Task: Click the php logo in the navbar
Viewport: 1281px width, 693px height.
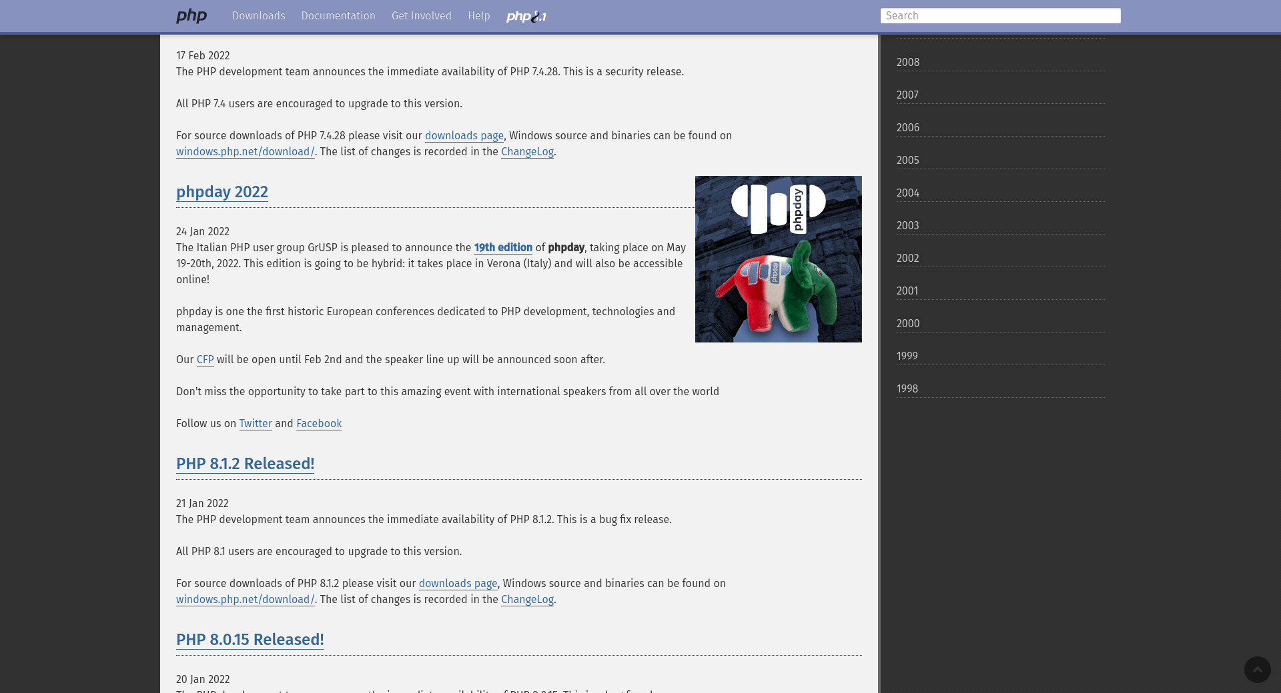Action: [x=191, y=16]
